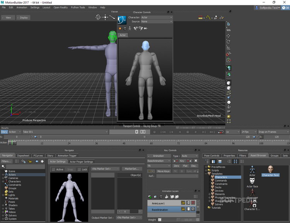
Task: Switch to the Dopesheet tab
Action: [x=23, y=156]
